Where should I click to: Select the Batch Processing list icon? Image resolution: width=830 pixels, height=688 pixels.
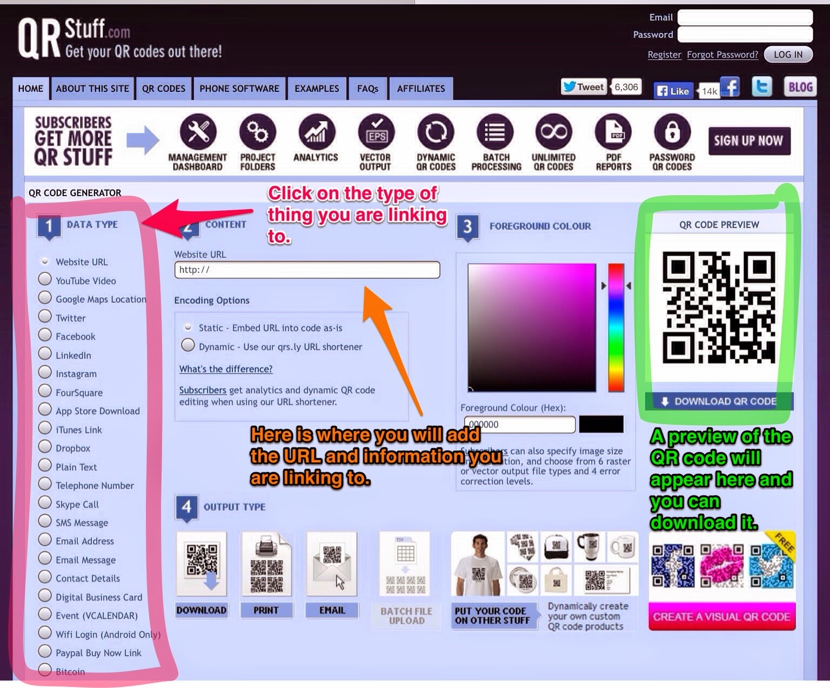pyautogui.click(x=495, y=131)
